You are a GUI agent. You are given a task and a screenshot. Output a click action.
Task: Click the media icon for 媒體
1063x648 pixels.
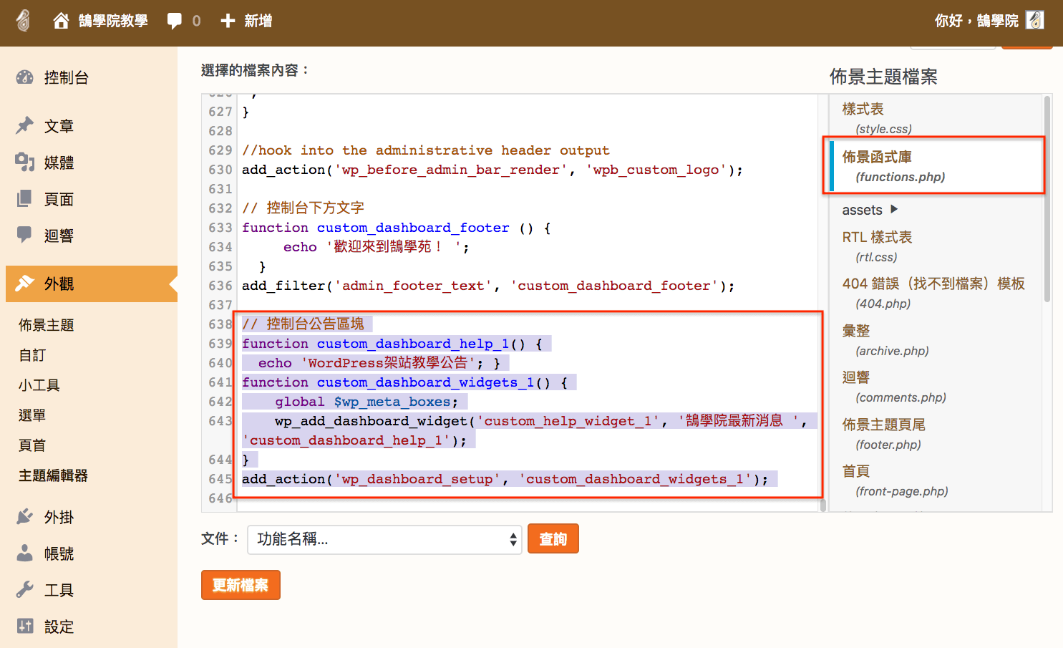pyautogui.click(x=25, y=163)
